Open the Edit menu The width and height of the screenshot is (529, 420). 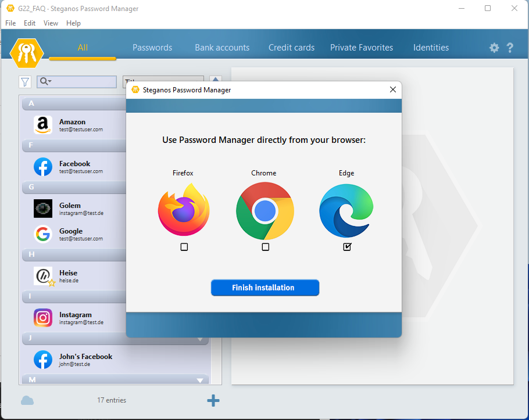pyautogui.click(x=30, y=23)
